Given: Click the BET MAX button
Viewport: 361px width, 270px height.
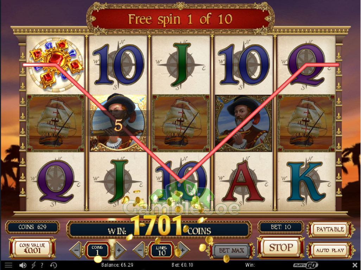Looking at the screenshot, I should click(x=232, y=250).
